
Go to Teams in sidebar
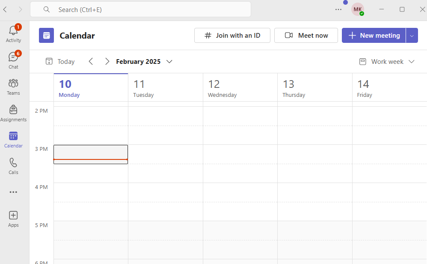(13, 86)
